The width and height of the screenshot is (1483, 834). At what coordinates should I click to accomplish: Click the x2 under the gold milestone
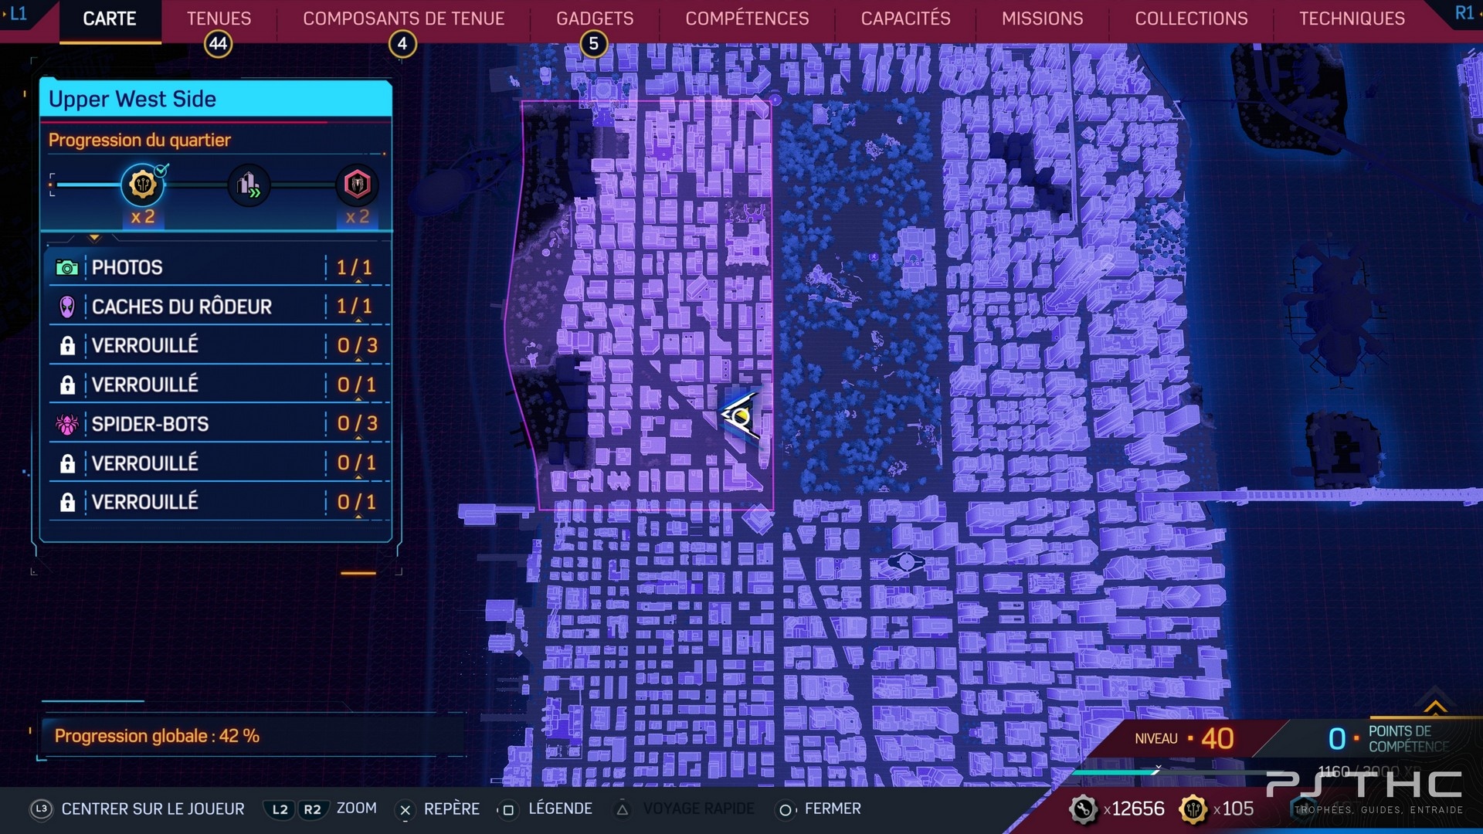point(143,217)
